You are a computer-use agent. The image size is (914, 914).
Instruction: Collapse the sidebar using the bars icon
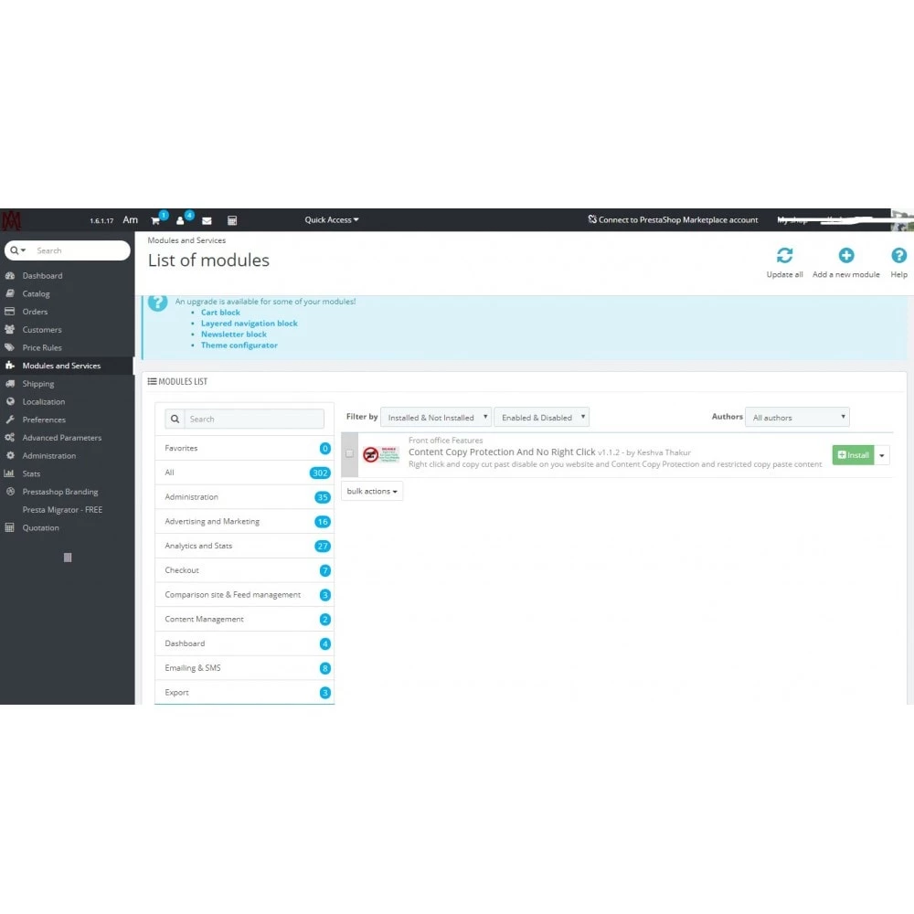[x=68, y=558]
